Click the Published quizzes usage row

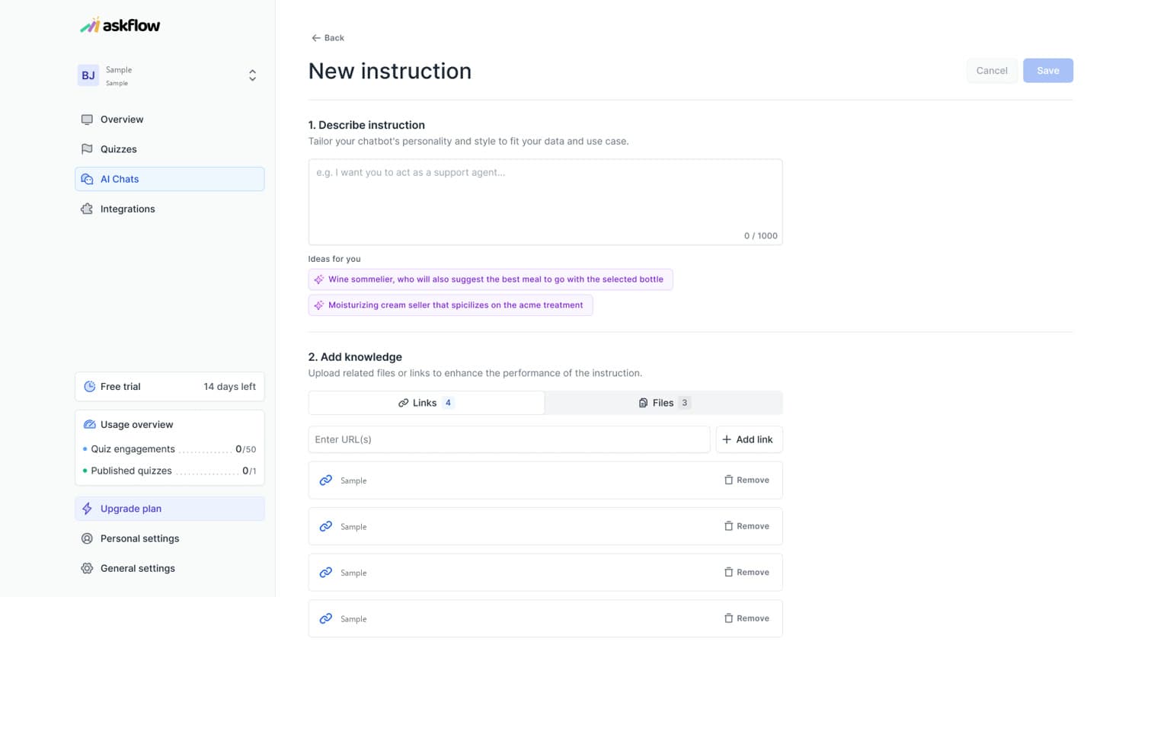170,471
